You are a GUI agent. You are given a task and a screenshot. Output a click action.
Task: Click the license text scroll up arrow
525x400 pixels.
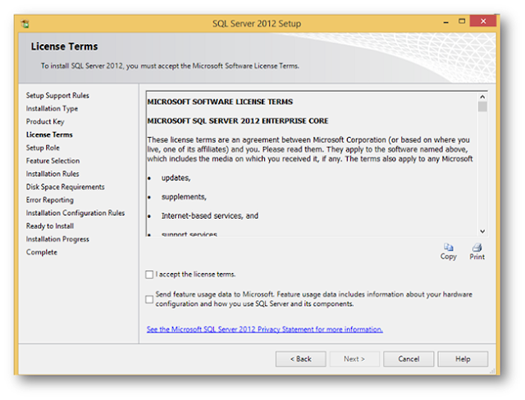click(482, 97)
